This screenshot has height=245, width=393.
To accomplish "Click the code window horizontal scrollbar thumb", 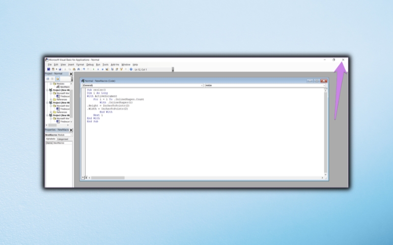I will pos(108,178).
